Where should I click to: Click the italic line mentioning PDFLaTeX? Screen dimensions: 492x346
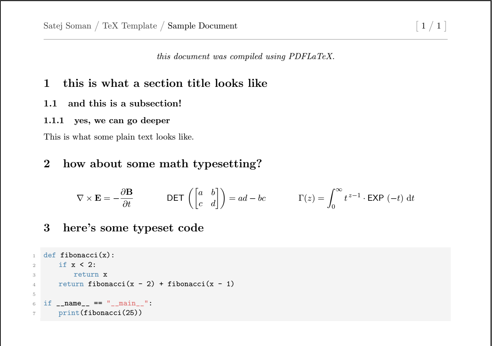tap(246, 56)
